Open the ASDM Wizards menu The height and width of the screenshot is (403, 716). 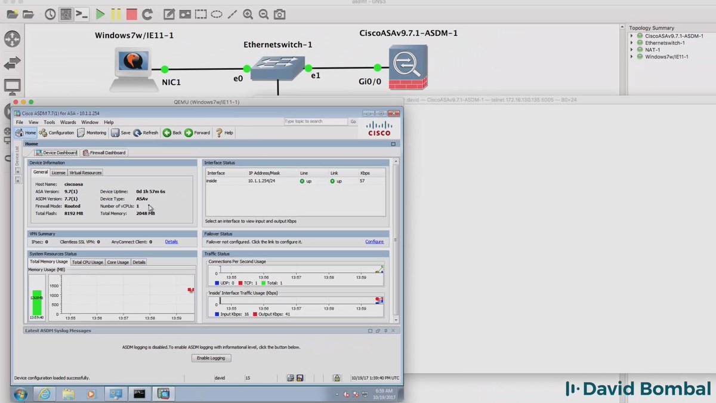[x=68, y=122]
